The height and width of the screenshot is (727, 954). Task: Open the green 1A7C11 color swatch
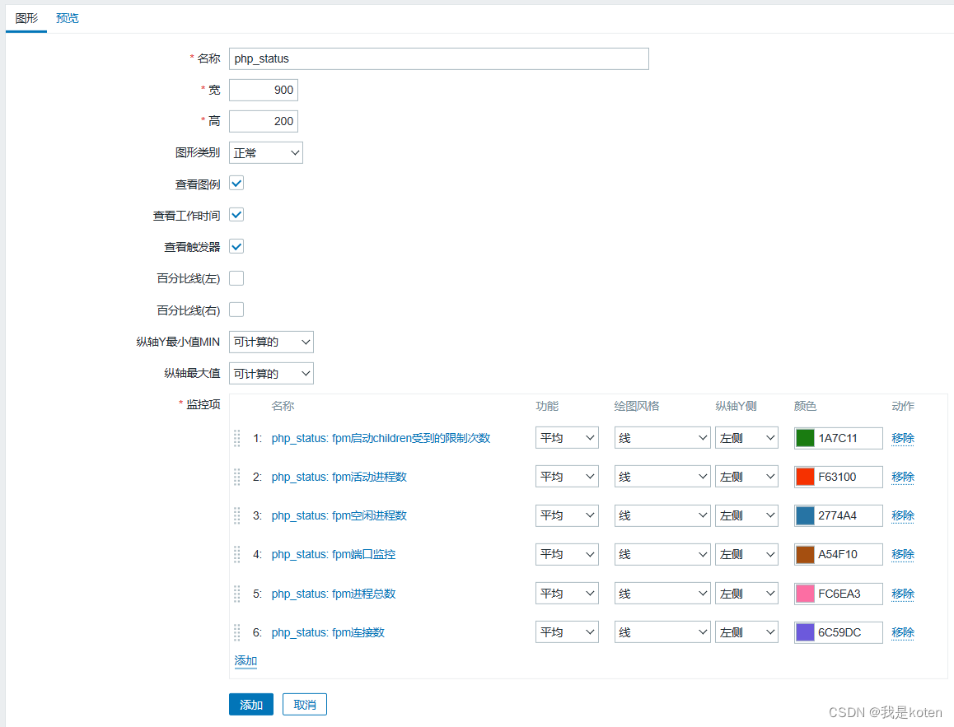click(x=805, y=438)
